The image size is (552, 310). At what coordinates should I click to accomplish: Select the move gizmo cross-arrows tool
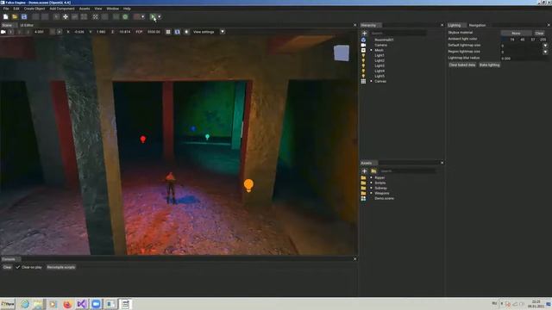tap(66, 16)
